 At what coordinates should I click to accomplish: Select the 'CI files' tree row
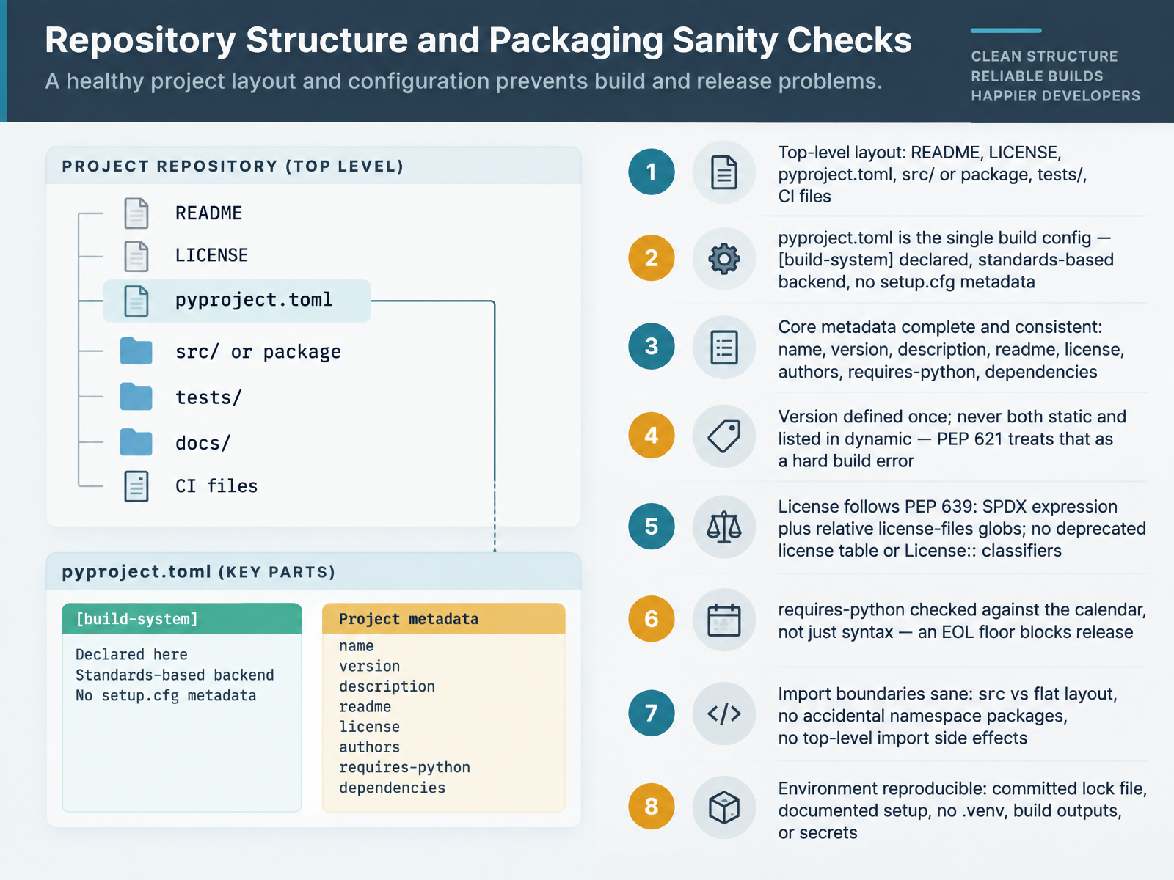216,486
